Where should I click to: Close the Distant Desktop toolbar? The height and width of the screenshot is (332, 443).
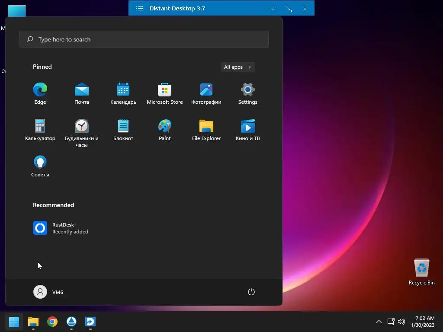click(x=305, y=9)
